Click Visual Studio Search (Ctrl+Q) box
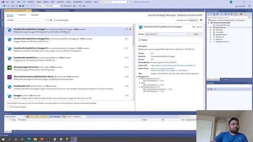Screen dimensions: 253x142 click(115, 2)
